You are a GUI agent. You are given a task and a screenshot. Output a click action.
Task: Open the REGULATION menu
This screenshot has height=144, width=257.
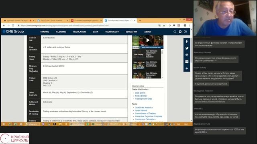tap(80, 32)
